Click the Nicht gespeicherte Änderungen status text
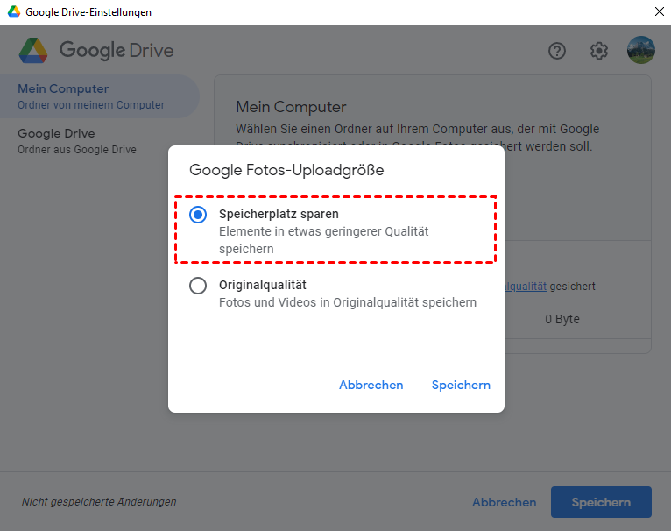Screen dimensions: 671x531 tap(99, 502)
